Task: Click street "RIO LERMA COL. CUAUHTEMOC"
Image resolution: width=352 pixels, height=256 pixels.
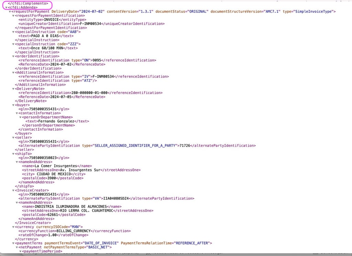Action: 87,211
